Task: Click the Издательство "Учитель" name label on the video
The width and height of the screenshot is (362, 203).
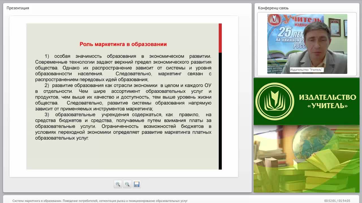Action: point(306,70)
